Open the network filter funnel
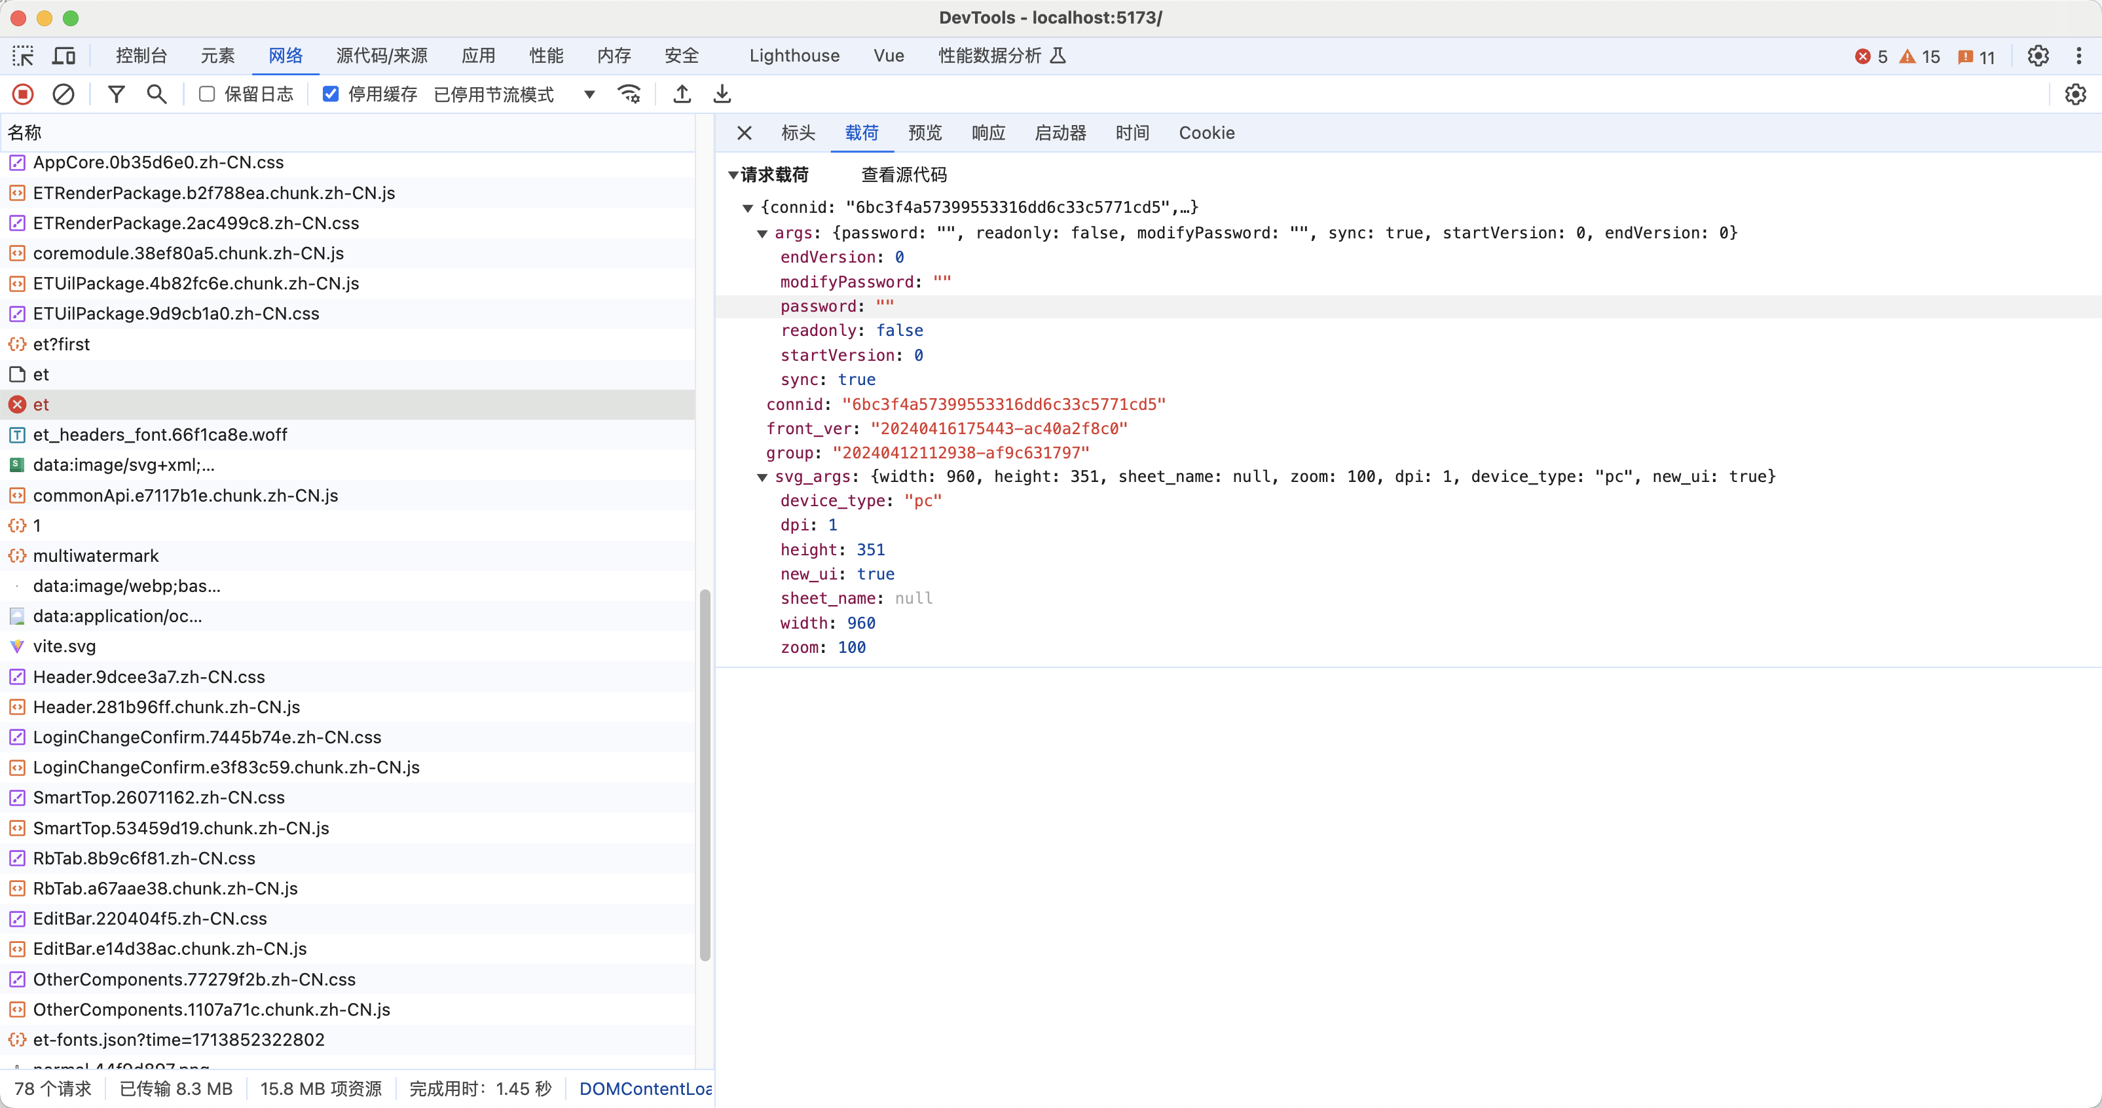2102x1108 pixels. pos(117,95)
